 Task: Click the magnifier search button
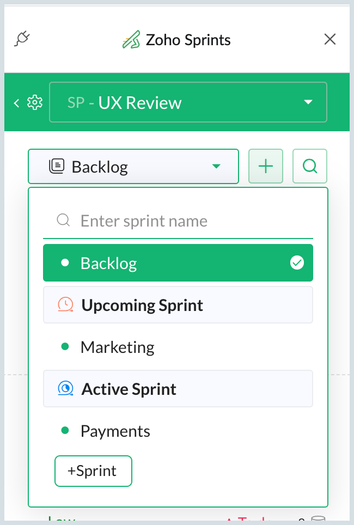click(310, 166)
